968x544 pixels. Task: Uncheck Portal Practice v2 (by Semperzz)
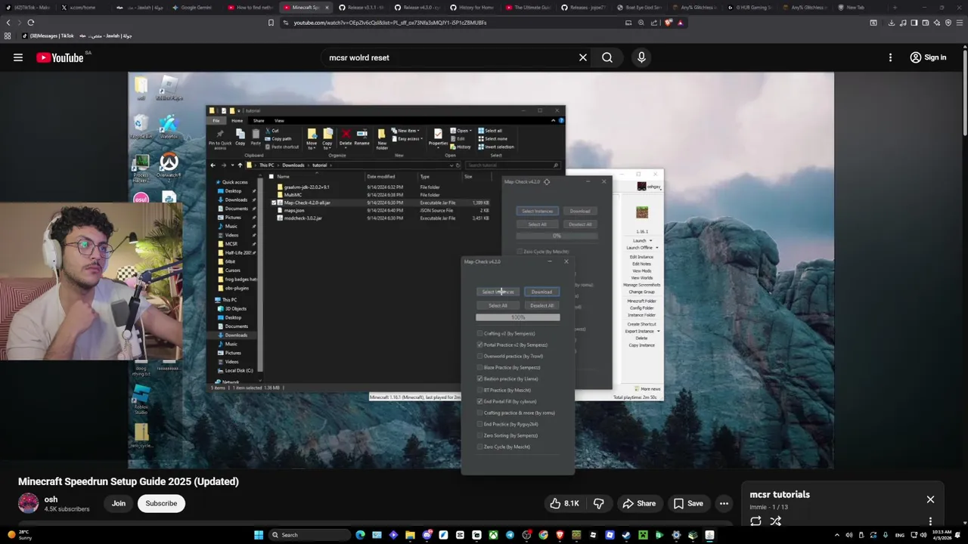479,345
